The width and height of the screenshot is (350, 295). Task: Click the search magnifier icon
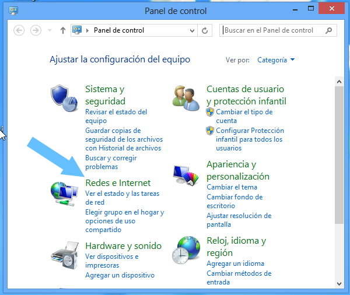328,30
